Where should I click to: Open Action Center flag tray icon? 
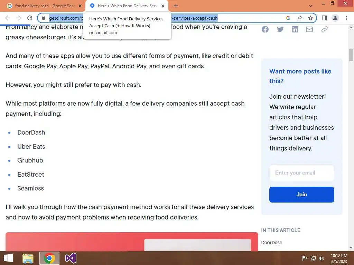[x=304, y=258]
